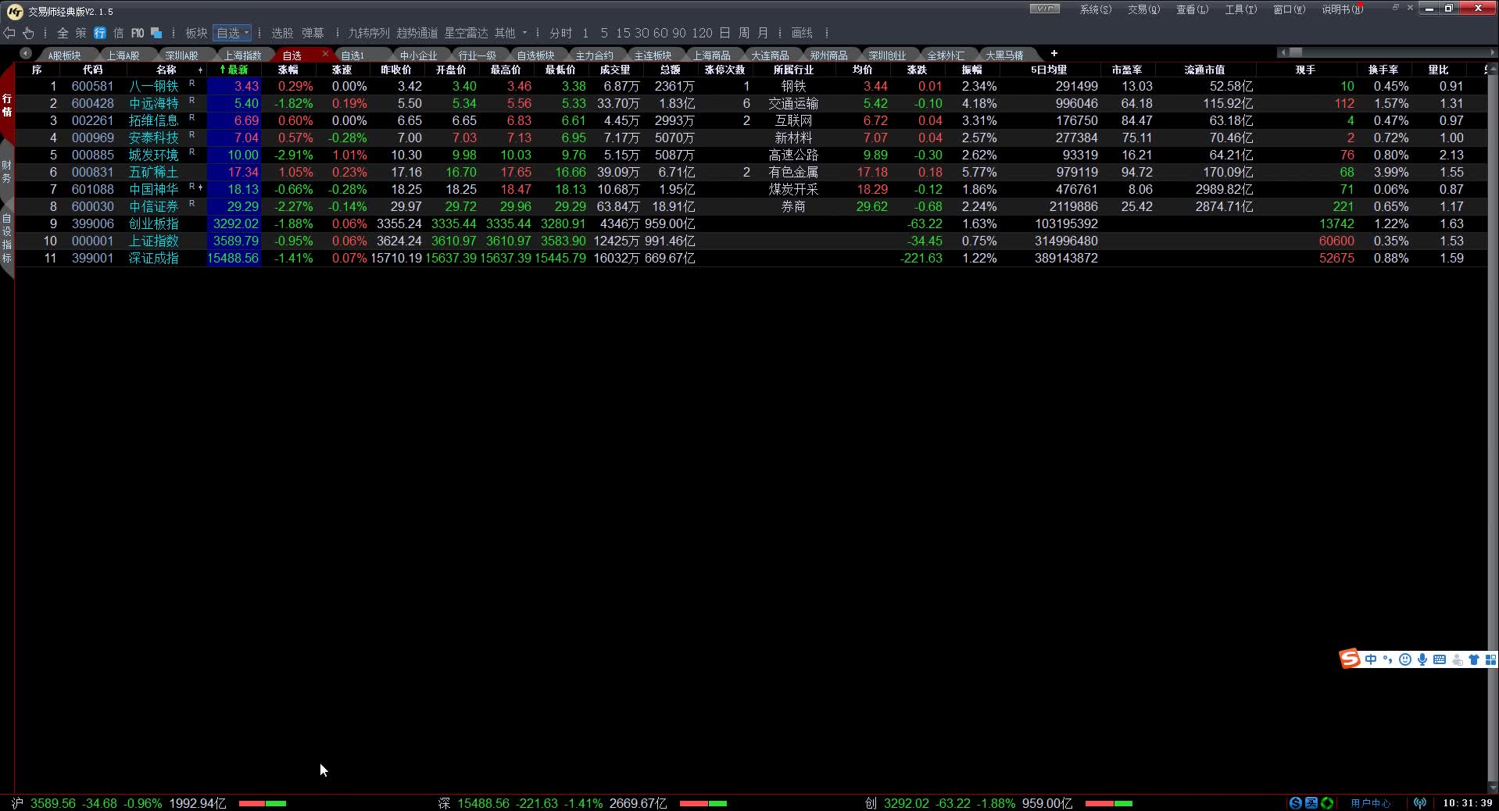Switch to the 上海指数 tab
Viewport: 1499px width, 811px height.
(x=242, y=55)
